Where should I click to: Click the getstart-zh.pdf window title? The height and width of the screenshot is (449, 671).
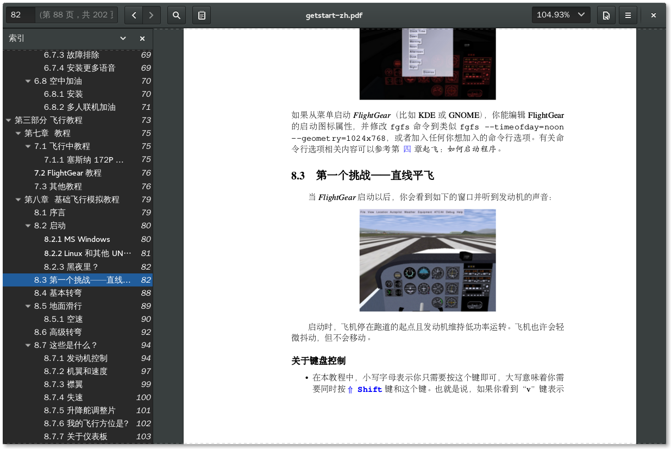pos(334,15)
